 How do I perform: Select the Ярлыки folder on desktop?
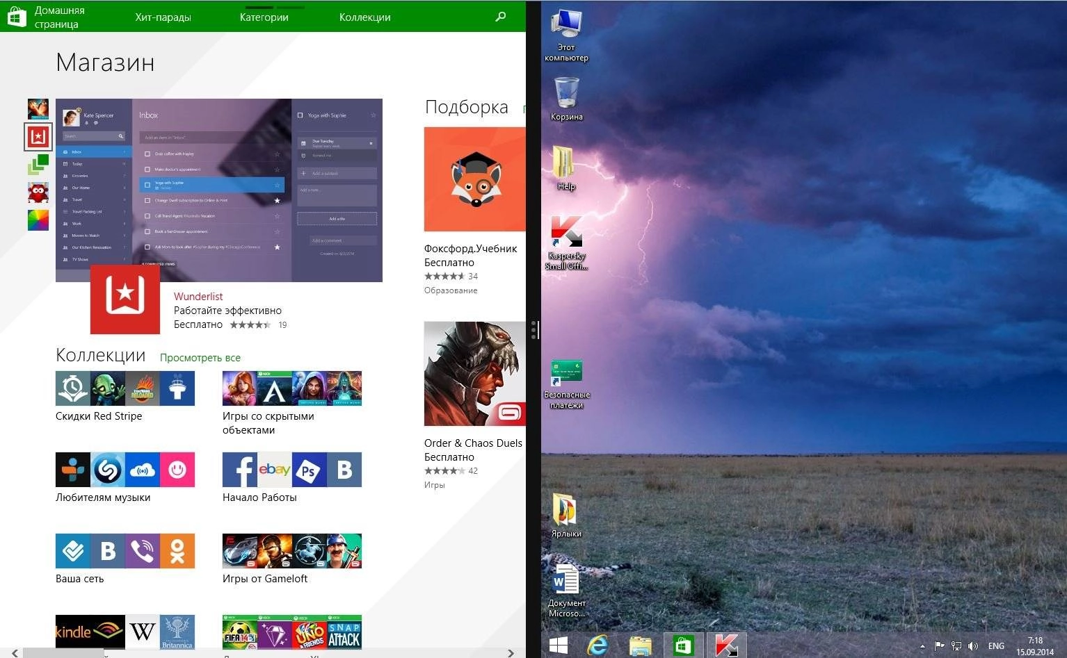coord(566,515)
